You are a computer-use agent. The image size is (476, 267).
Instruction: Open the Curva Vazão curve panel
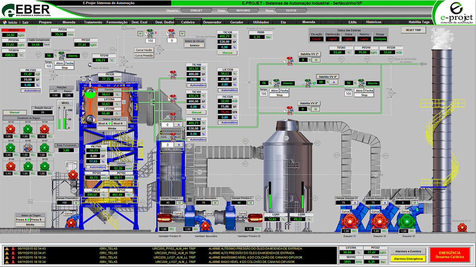click(144, 50)
